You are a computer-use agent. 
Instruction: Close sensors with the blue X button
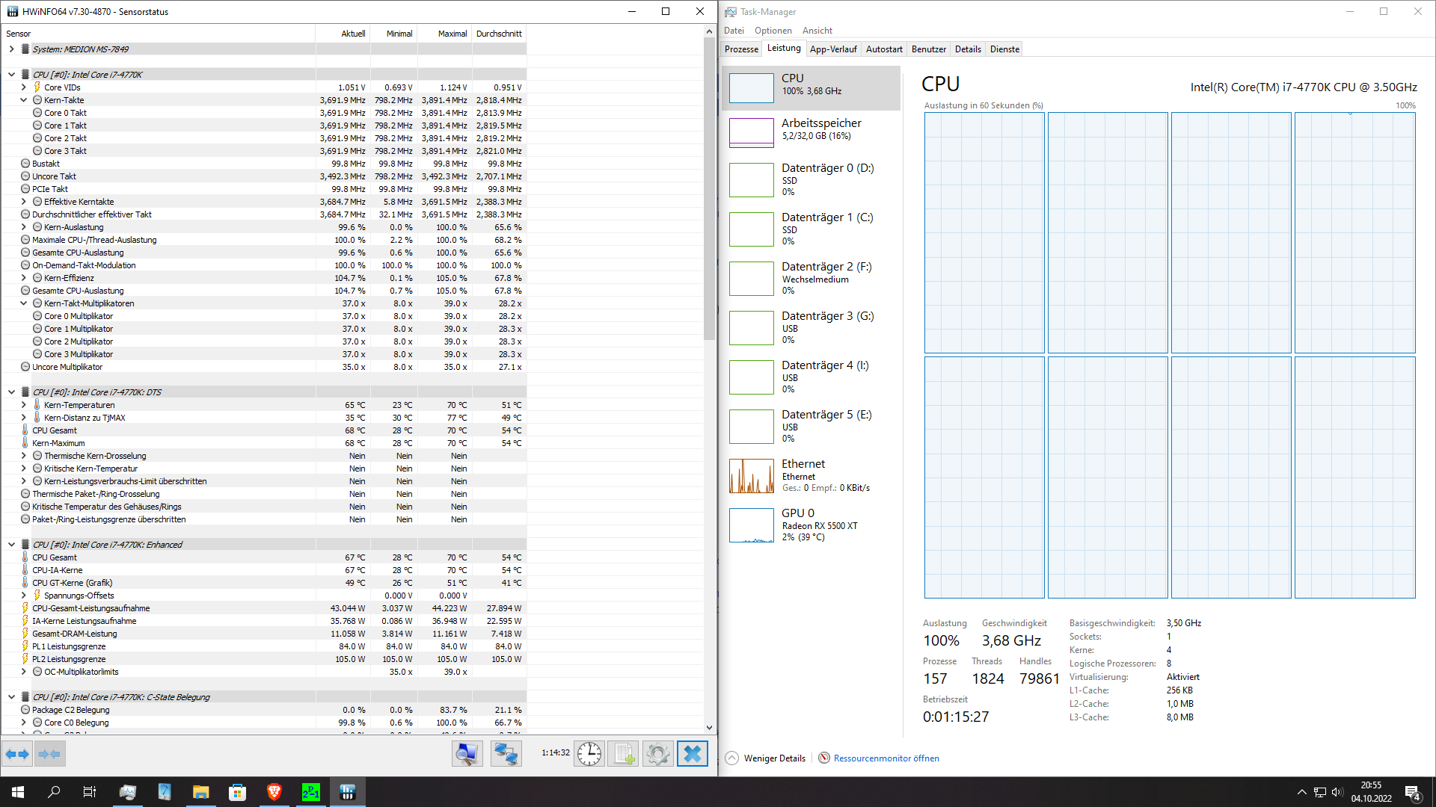(x=693, y=754)
